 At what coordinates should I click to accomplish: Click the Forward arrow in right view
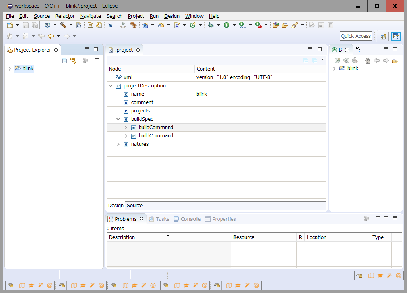pos(386,60)
